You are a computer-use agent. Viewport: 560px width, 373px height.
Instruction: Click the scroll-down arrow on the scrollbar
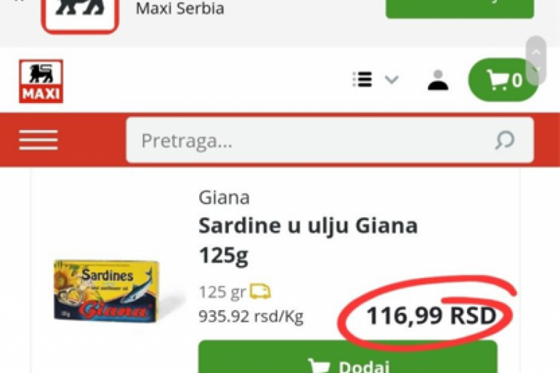tap(536, 69)
